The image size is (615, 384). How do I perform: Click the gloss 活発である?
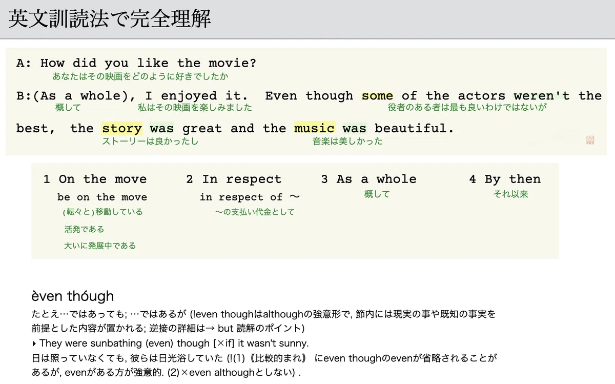(84, 229)
